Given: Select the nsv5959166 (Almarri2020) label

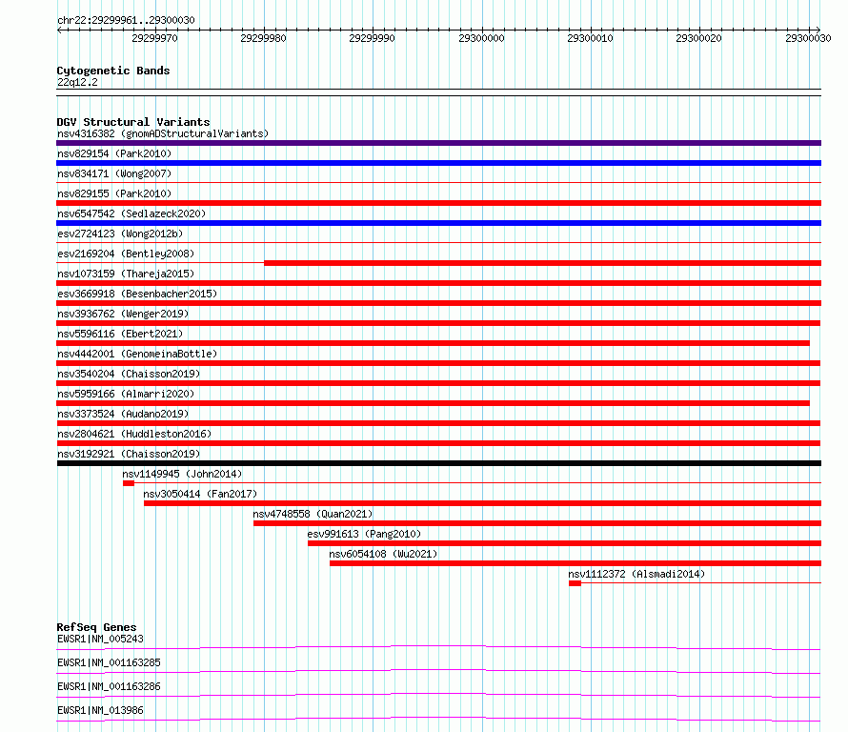Looking at the screenshot, I should point(126,394).
